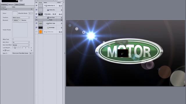Reset the Track behavior parameters
The width and height of the screenshot is (186, 104).
click(x=31, y=9)
